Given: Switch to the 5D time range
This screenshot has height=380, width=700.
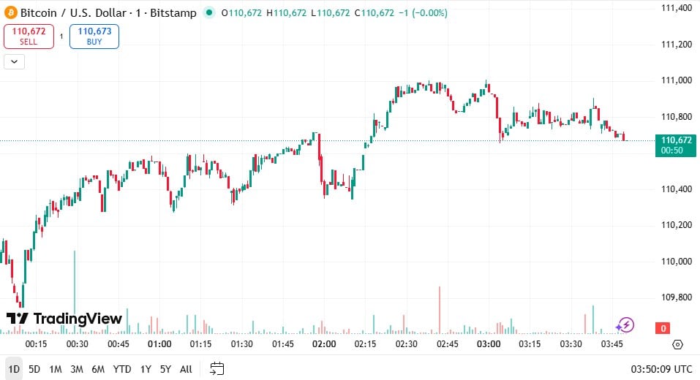Looking at the screenshot, I should [x=34, y=369].
